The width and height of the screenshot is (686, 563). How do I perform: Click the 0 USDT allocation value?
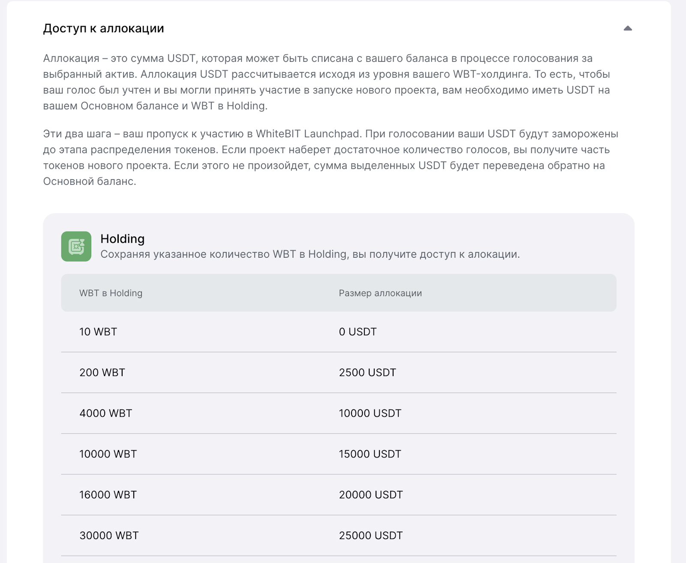358,332
